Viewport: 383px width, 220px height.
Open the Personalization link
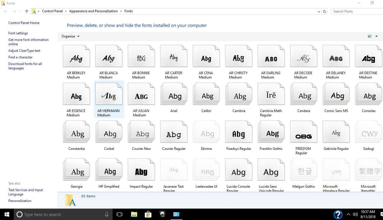[20, 201]
